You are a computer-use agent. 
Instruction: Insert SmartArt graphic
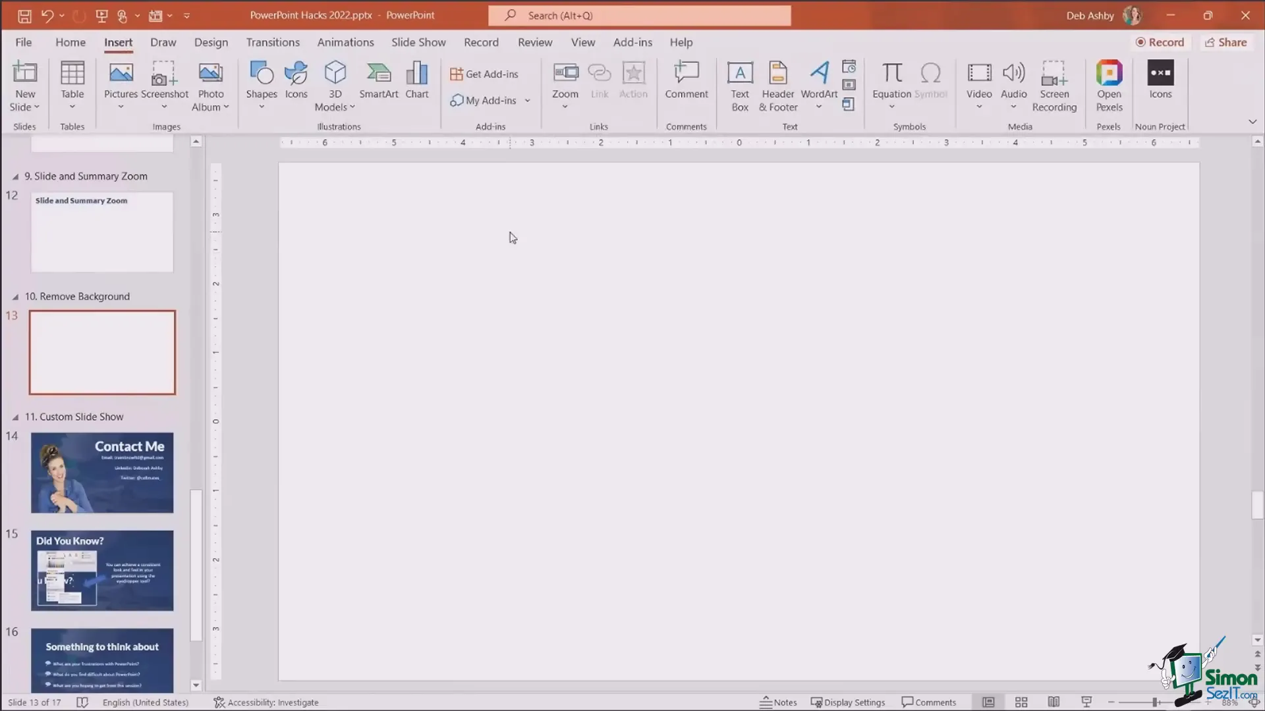click(379, 80)
